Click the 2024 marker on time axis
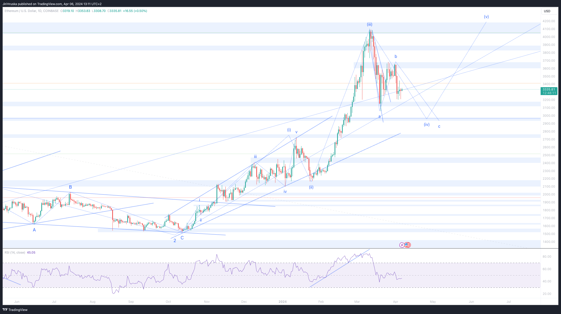The height and width of the screenshot is (314, 561). click(x=283, y=302)
